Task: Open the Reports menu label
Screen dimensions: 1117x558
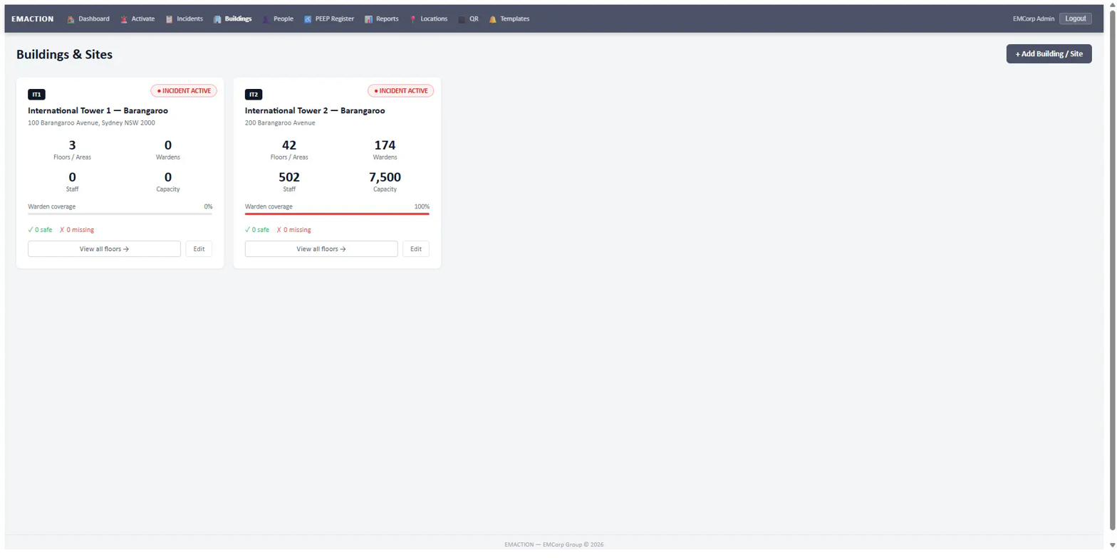Action: coord(387,19)
